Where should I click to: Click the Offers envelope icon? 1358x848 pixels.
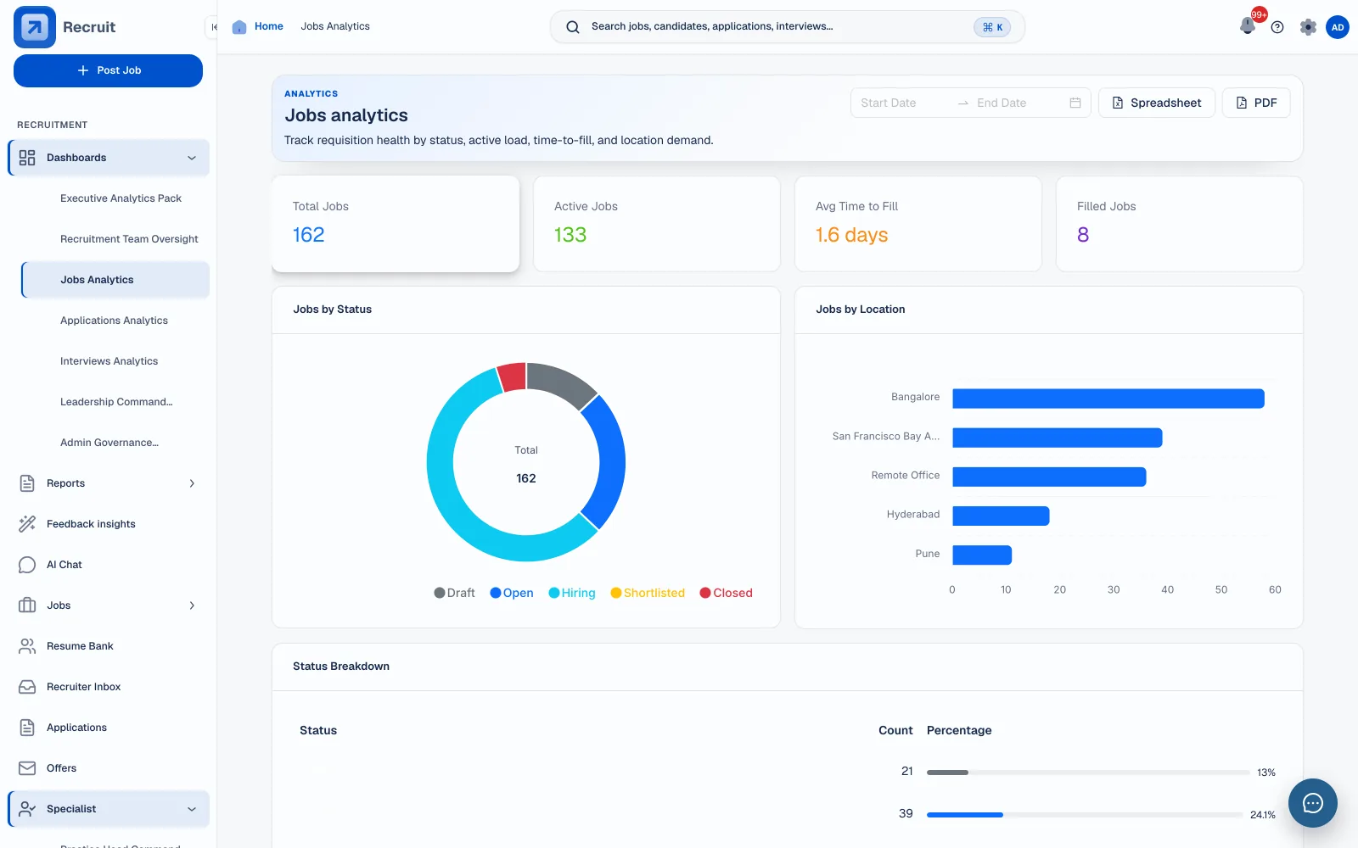[27, 768]
